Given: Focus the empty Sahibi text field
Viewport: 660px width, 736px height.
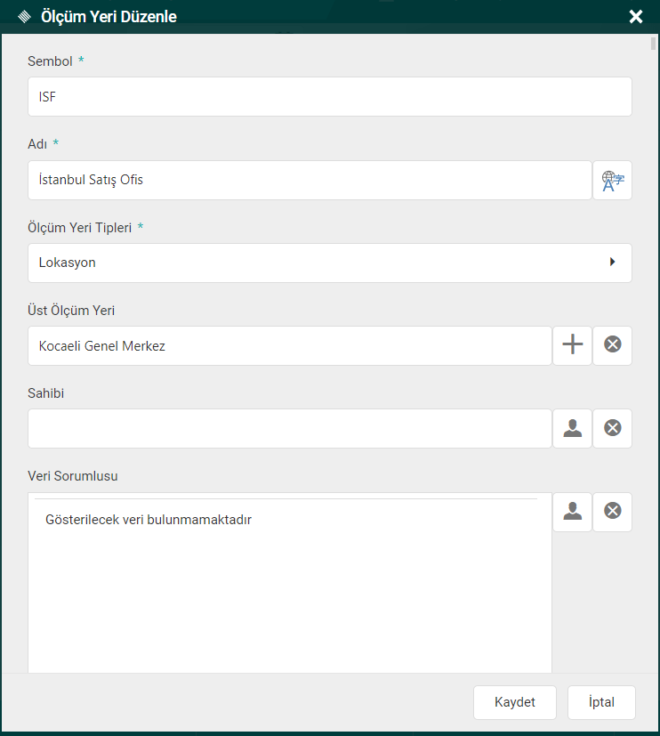Looking at the screenshot, I should click(x=289, y=429).
